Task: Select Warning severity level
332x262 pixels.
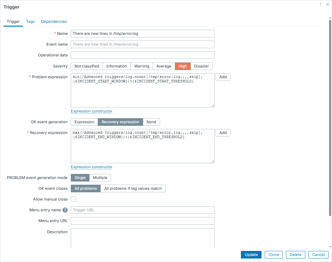Action: pyautogui.click(x=142, y=66)
